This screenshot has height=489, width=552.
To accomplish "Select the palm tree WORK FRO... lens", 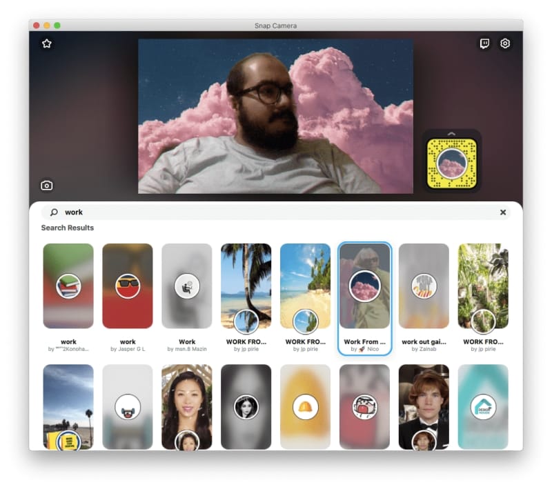I will [x=246, y=298].
